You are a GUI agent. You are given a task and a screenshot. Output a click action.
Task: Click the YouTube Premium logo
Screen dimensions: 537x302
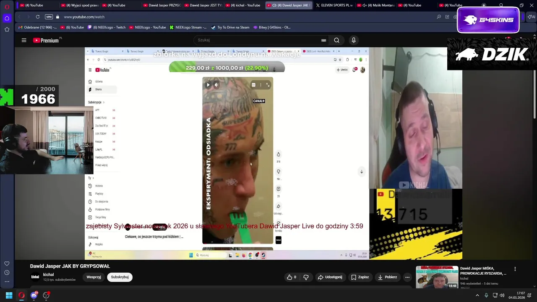pos(46,40)
